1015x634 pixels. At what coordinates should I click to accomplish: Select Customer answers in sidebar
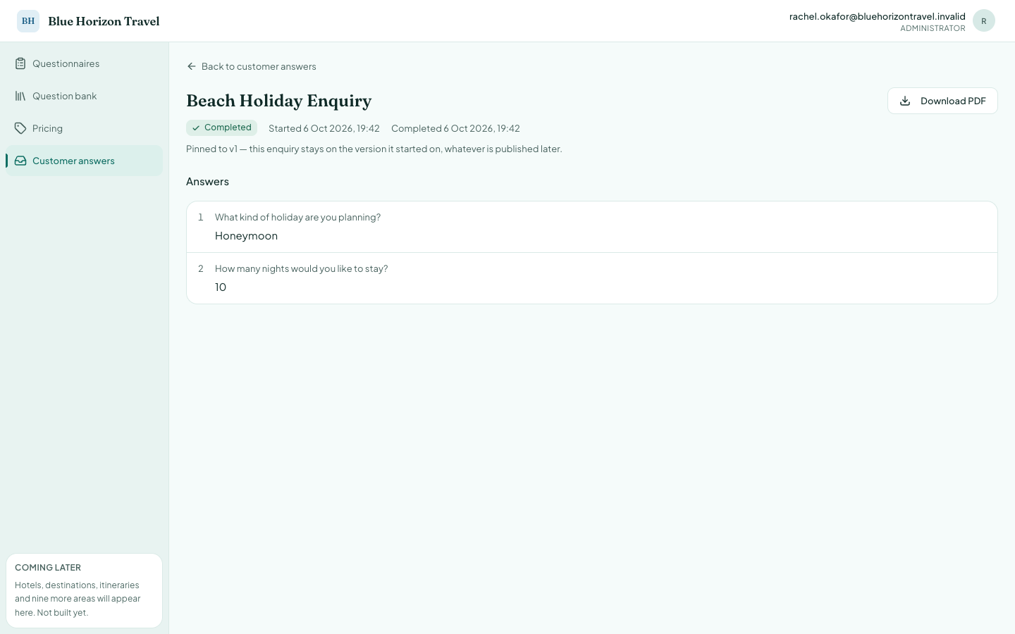pos(84,161)
